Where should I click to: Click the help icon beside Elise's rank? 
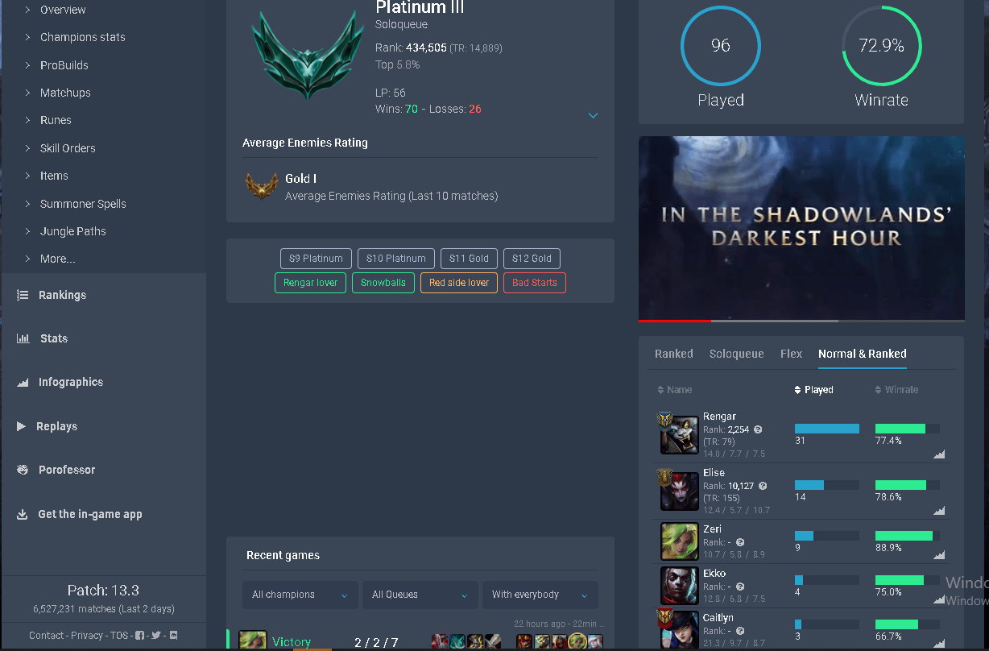coord(763,487)
